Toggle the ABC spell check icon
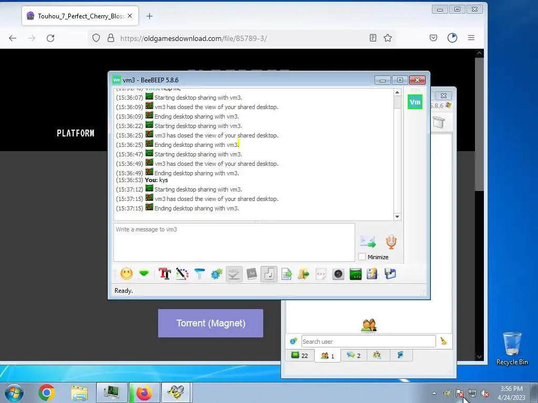Screen dimensions: 538x403 pyautogui.click(x=234, y=274)
